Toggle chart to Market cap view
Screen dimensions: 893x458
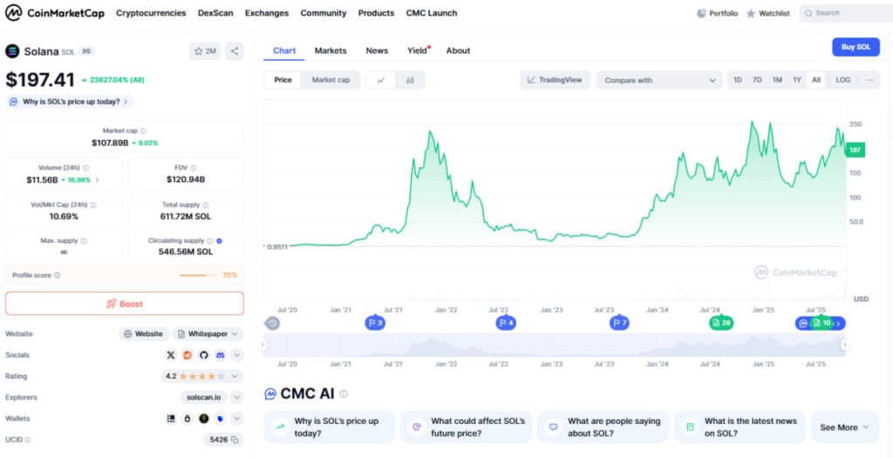(x=331, y=80)
